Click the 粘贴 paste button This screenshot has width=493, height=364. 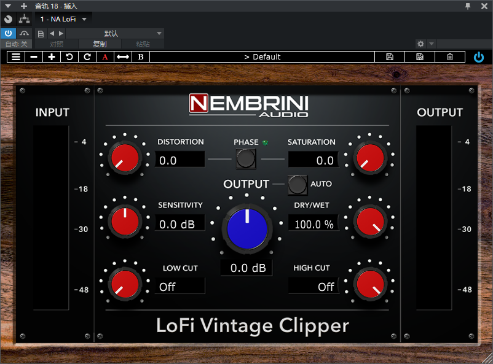[143, 44]
